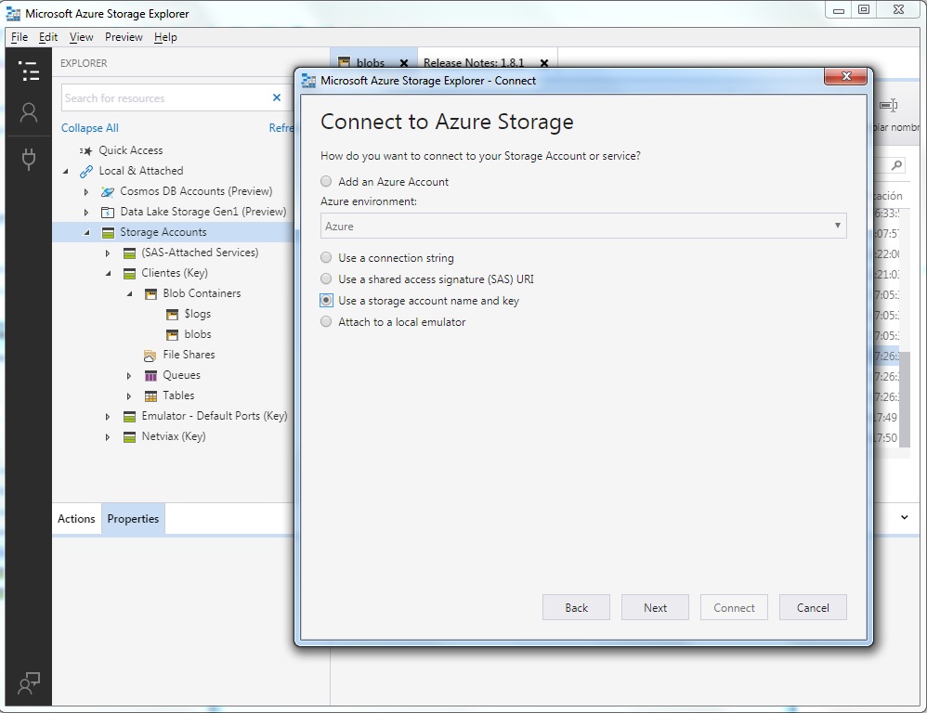Expand Emulator - Default Ports (Key)

point(108,417)
